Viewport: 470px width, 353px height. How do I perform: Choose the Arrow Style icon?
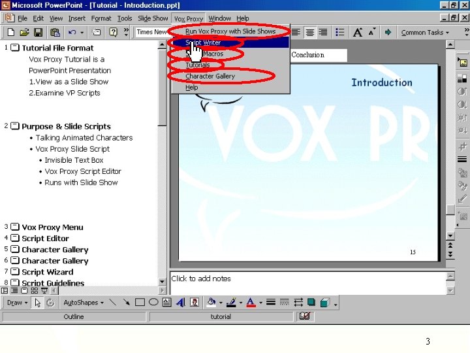point(298,302)
